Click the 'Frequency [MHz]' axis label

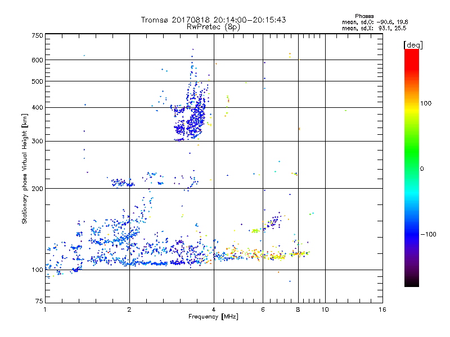[213, 317]
